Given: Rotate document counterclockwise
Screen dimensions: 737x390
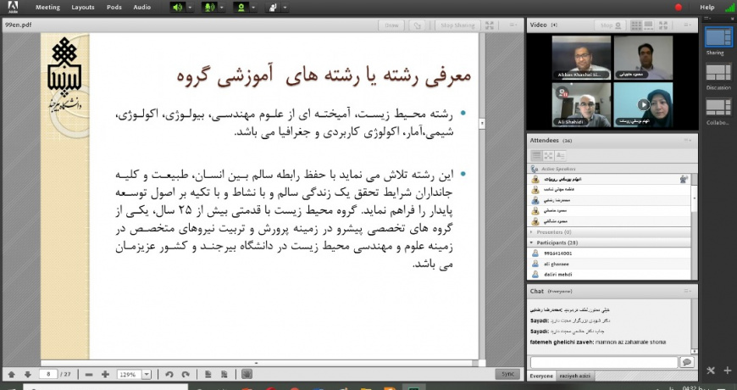Looking at the screenshot, I should point(169,375).
